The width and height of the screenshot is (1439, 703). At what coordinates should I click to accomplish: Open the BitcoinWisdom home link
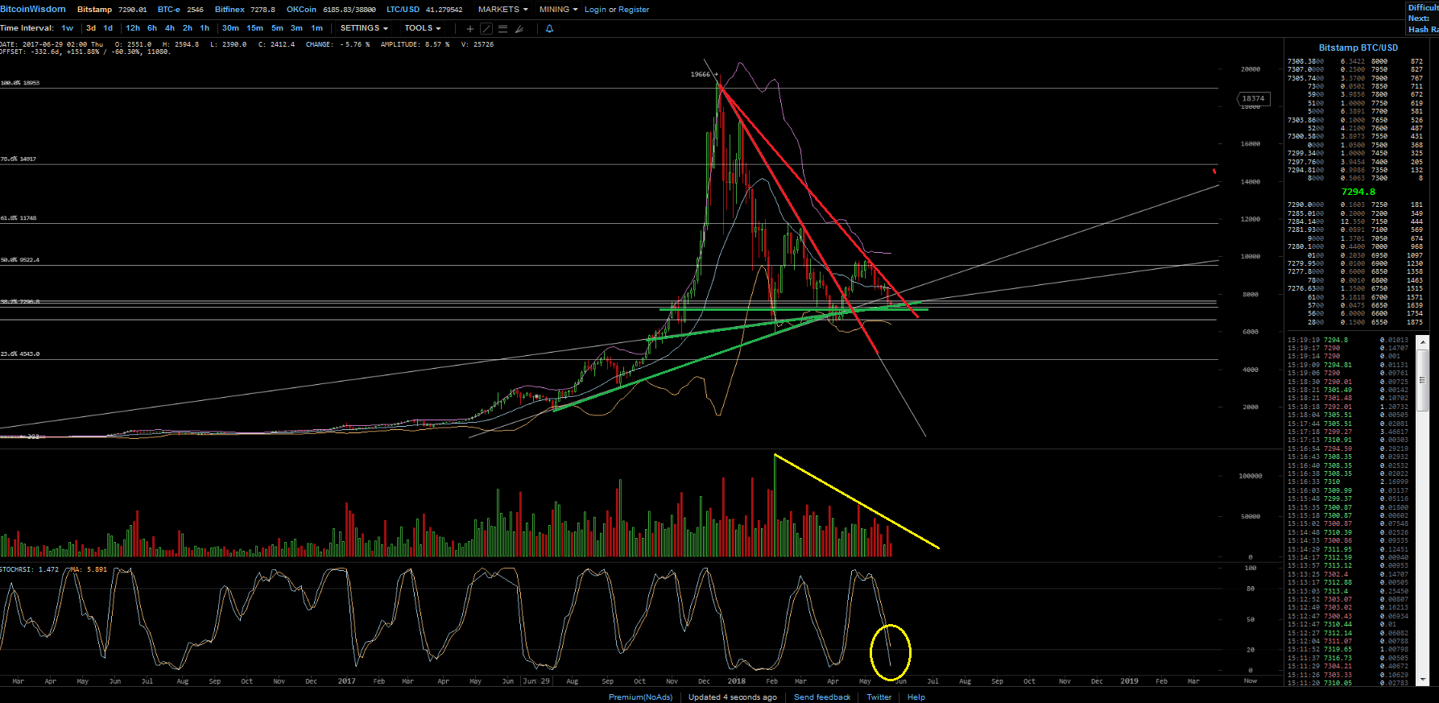[x=33, y=10]
